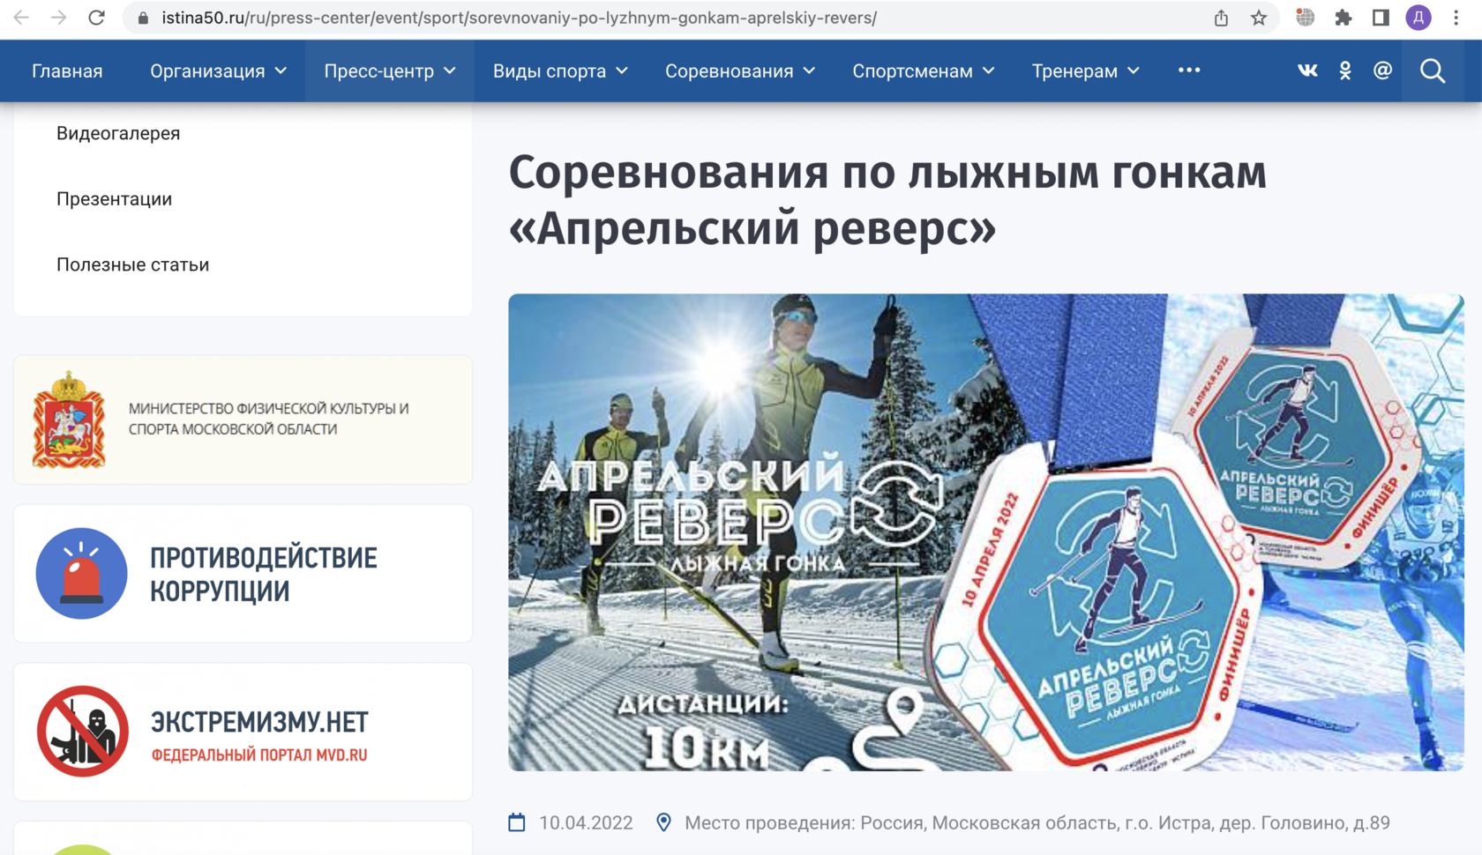The image size is (1482, 855).
Task: Open the Противодействие коррупции banner
Action: 243,574
